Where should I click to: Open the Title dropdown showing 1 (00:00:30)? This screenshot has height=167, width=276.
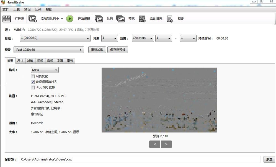point(55,38)
